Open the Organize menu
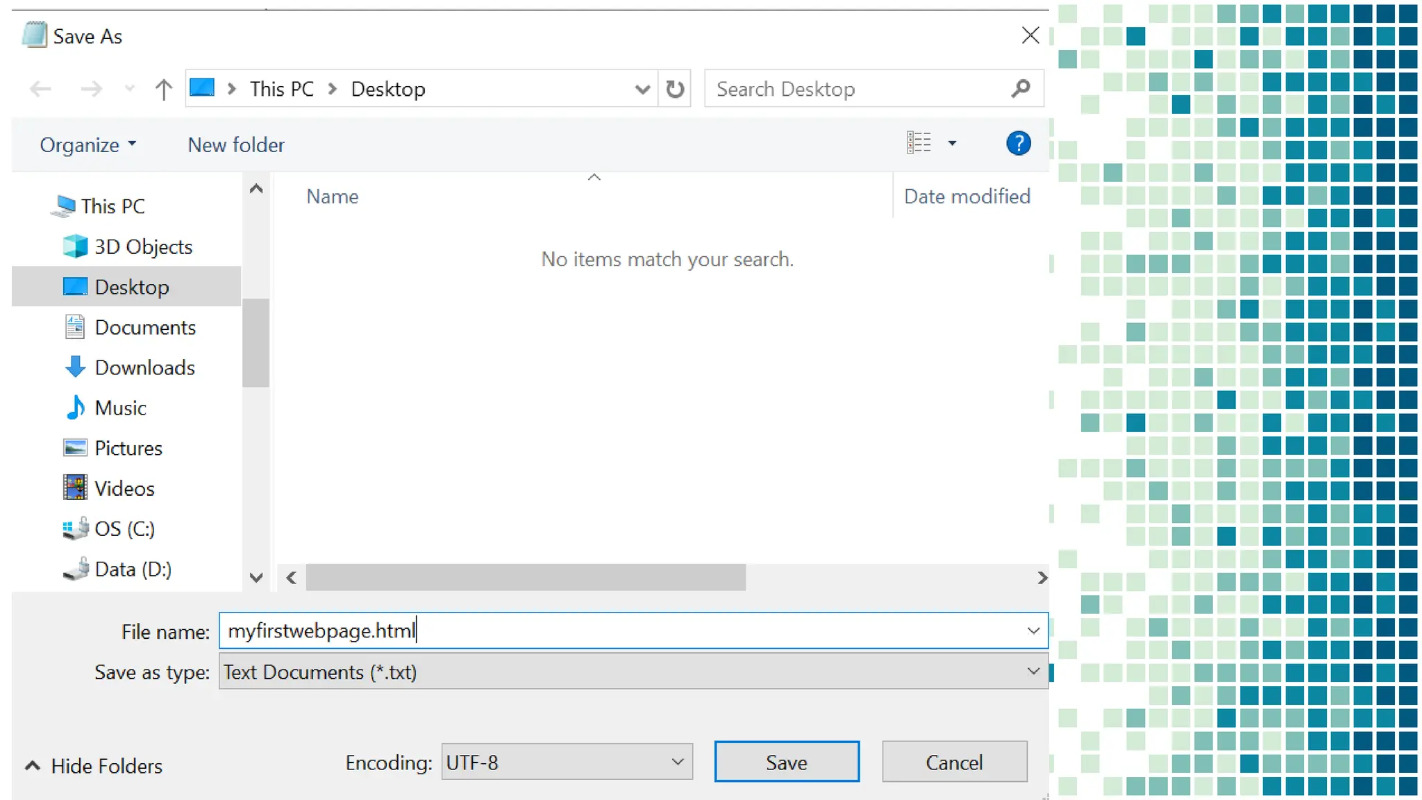The width and height of the screenshot is (1422, 800). tap(87, 144)
